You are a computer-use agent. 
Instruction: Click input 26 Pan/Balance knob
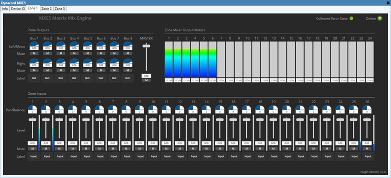(x=367, y=108)
